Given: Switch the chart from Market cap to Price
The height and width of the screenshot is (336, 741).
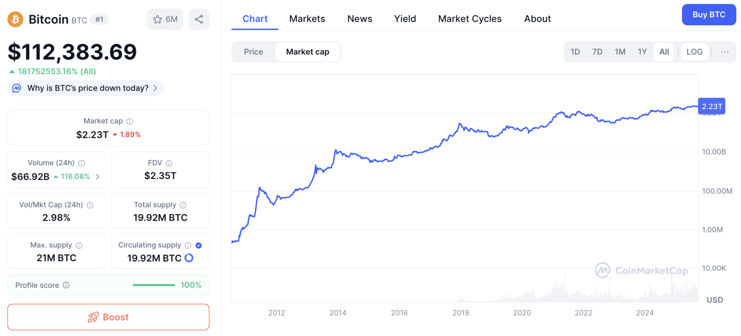Looking at the screenshot, I should [253, 52].
